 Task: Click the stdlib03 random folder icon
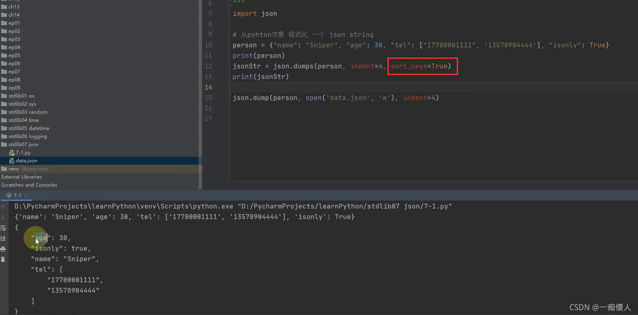[x=4, y=112]
